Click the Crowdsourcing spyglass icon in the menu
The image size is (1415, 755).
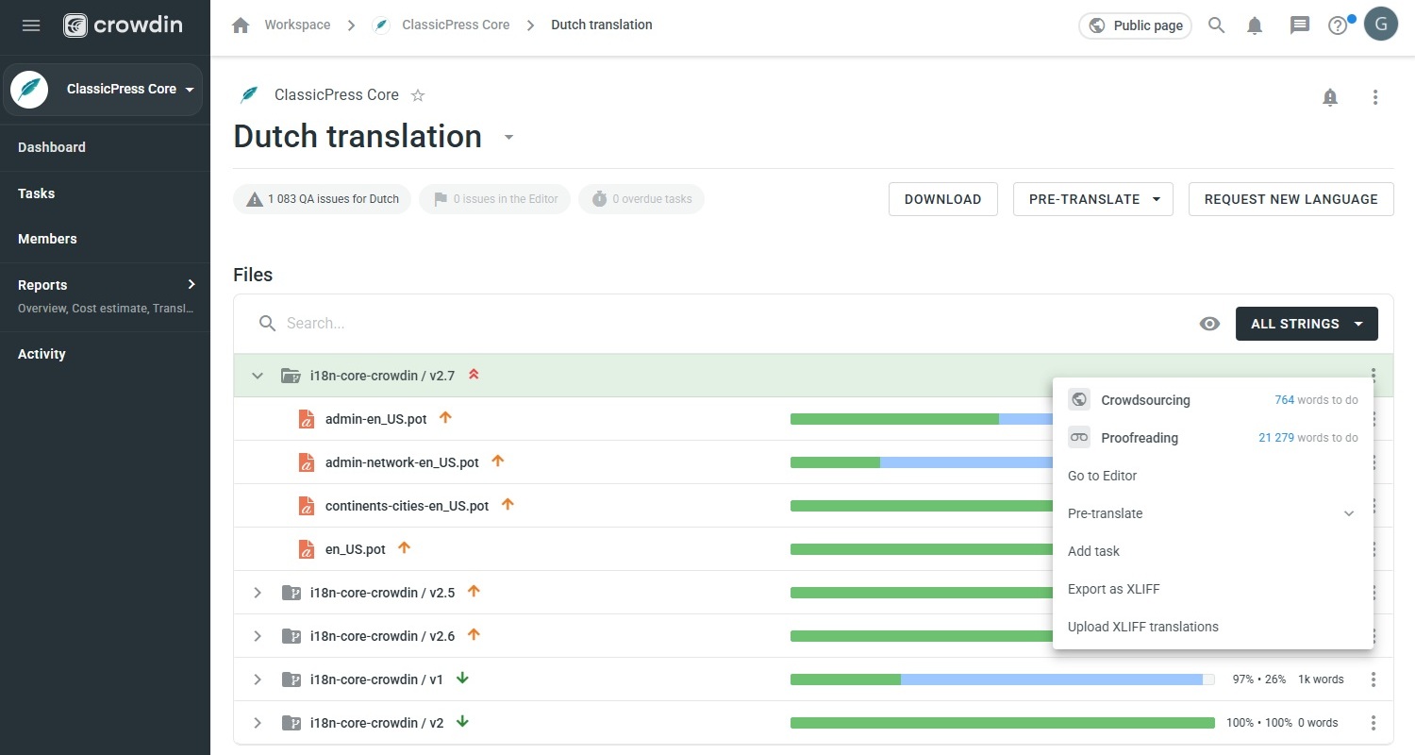click(1078, 399)
